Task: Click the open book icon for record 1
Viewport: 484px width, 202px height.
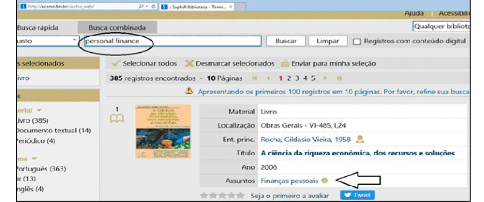Action: point(117,119)
